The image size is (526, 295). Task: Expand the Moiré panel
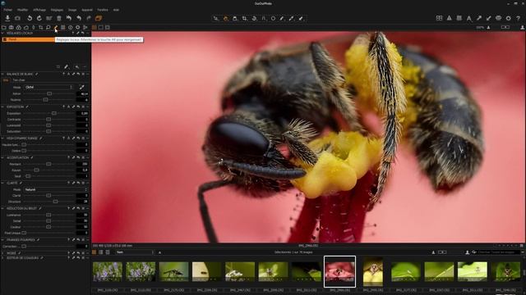[x=2, y=253]
